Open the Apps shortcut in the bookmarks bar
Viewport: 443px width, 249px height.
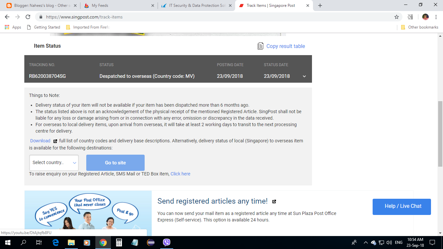13,27
